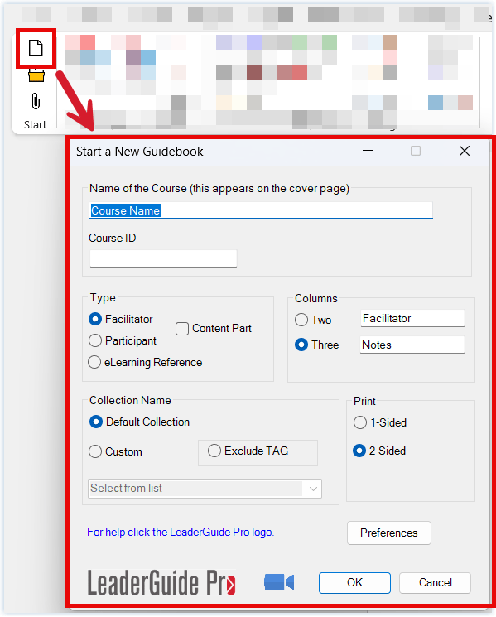Open the blue video camera tutorial icon
This screenshot has height=617, width=496.
tap(279, 582)
